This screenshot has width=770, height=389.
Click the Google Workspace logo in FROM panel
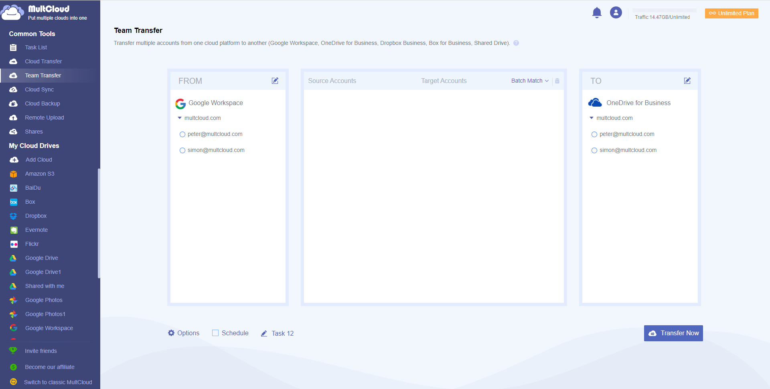point(180,104)
